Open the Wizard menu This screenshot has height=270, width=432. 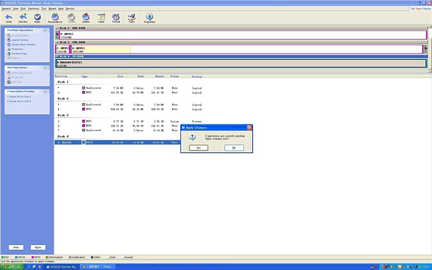pyautogui.click(x=52, y=8)
